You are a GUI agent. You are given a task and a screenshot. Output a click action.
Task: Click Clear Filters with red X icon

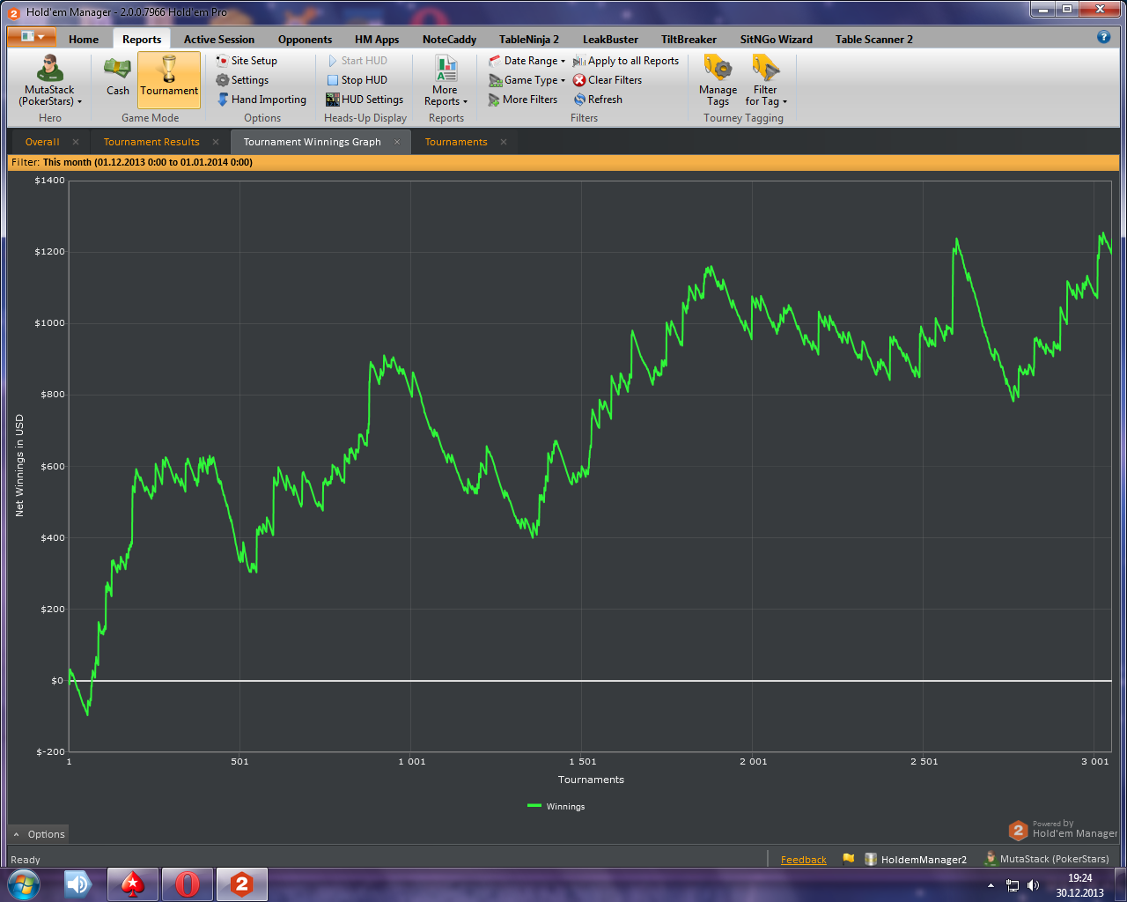pos(608,80)
